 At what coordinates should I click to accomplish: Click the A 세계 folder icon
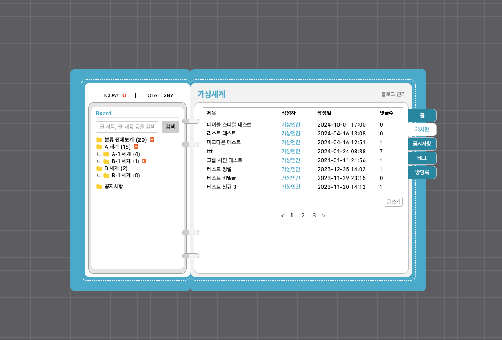click(99, 147)
